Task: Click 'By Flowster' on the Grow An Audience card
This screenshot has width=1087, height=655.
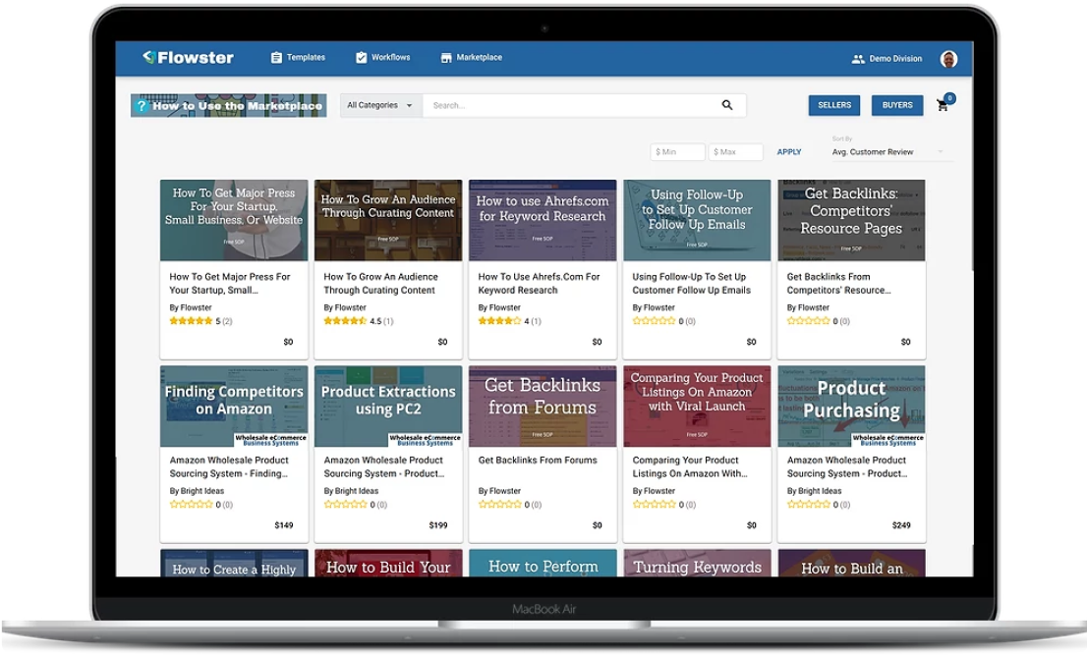Action: [x=345, y=307]
